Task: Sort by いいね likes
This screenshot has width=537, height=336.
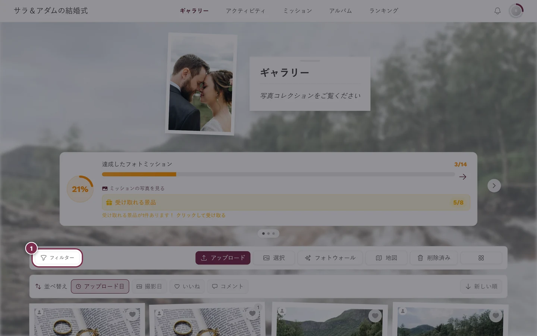Action: pyautogui.click(x=187, y=286)
